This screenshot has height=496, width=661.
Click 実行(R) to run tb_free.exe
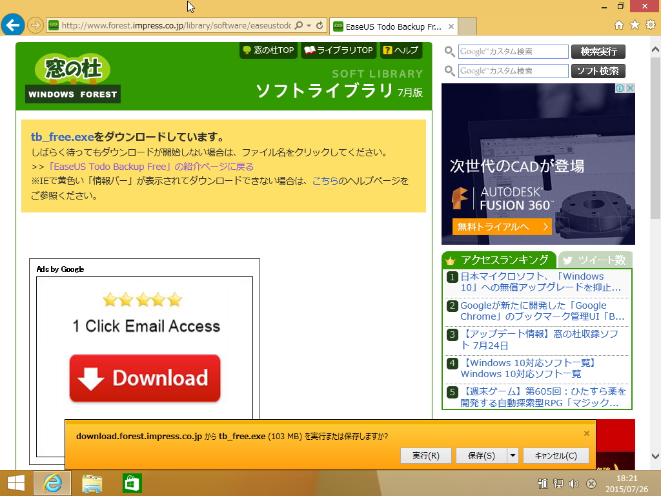[426, 455]
